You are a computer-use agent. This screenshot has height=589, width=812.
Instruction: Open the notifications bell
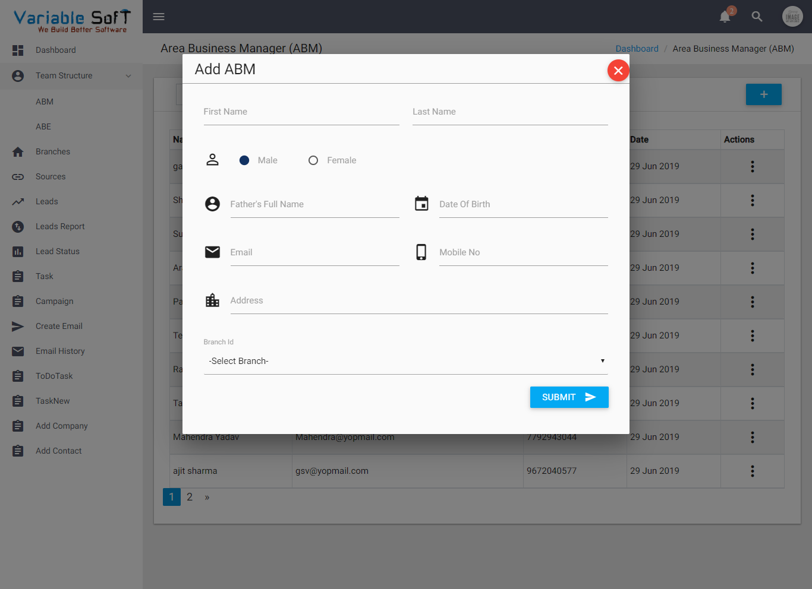[725, 17]
